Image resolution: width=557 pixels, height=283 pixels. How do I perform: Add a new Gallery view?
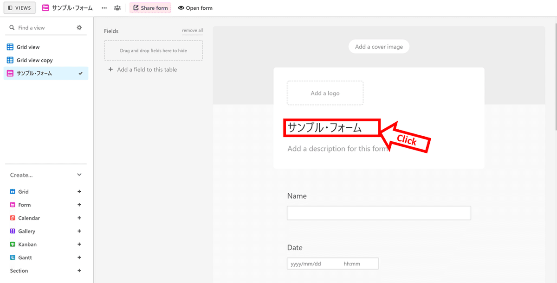(79, 231)
